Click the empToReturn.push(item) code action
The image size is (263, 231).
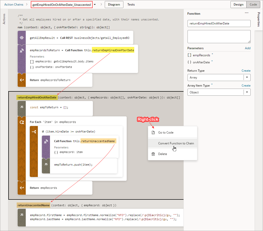point(80,166)
